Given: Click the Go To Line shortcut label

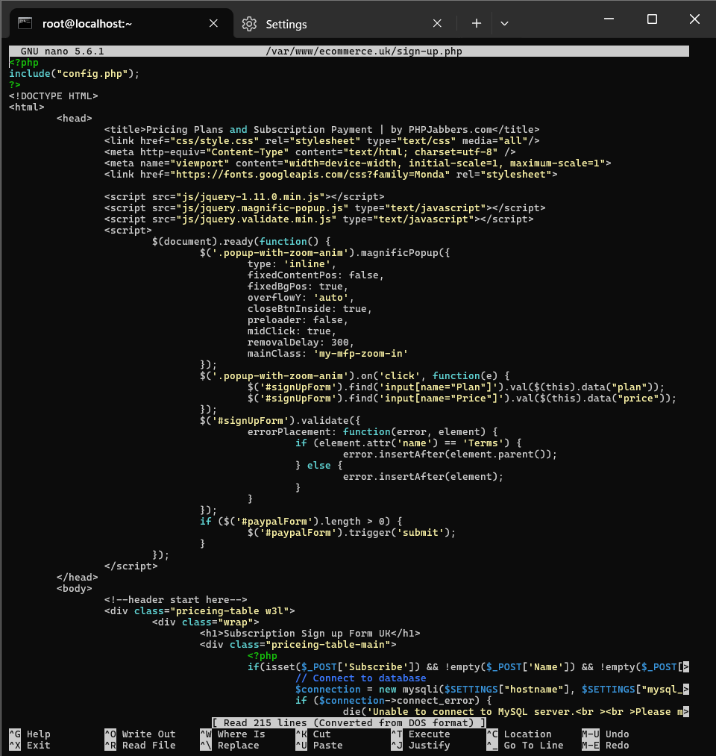Looking at the screenshot, I should pyautogui.click(x=533, y=745).
